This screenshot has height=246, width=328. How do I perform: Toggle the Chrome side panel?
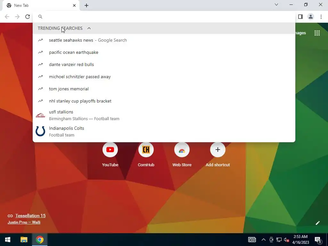[300, 17]
